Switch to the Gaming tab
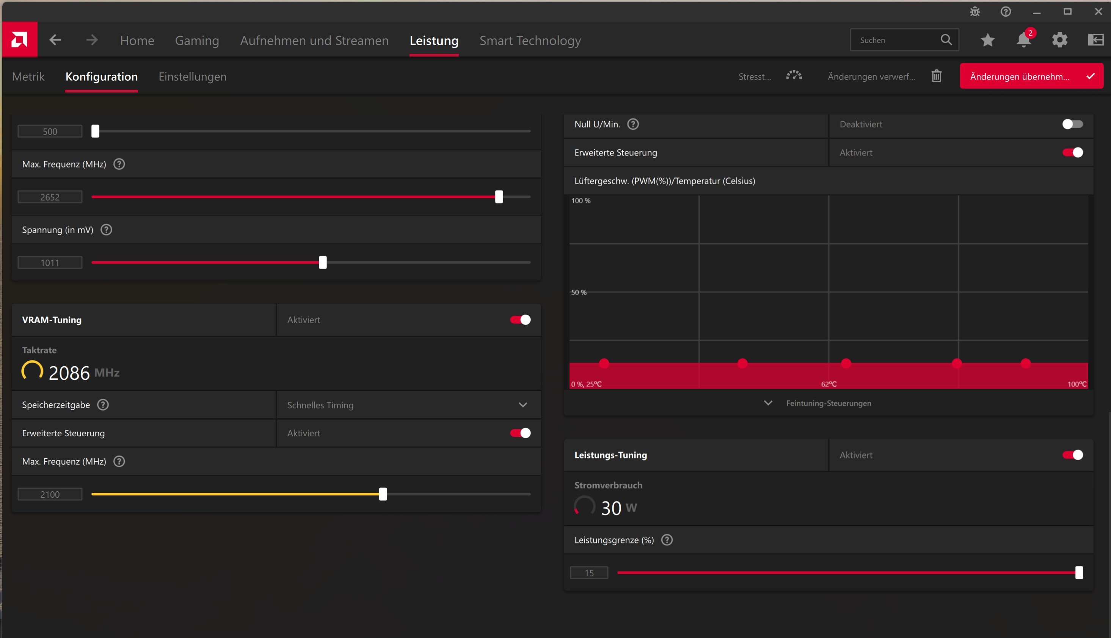The height and width of the screenshot is (638, 1111). (x=197, y=40)
